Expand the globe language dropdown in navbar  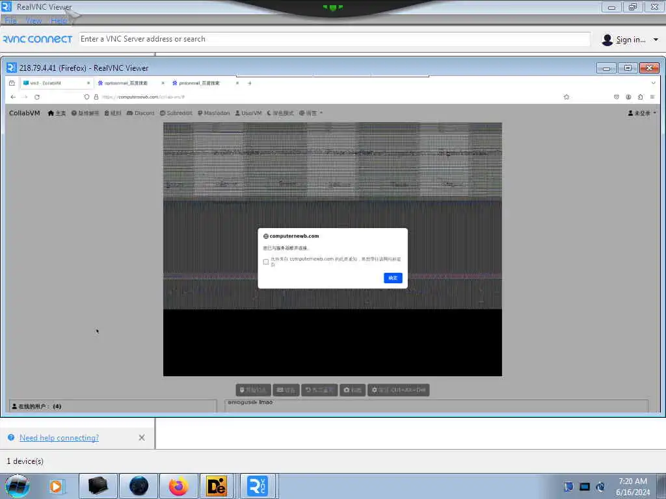311,113
